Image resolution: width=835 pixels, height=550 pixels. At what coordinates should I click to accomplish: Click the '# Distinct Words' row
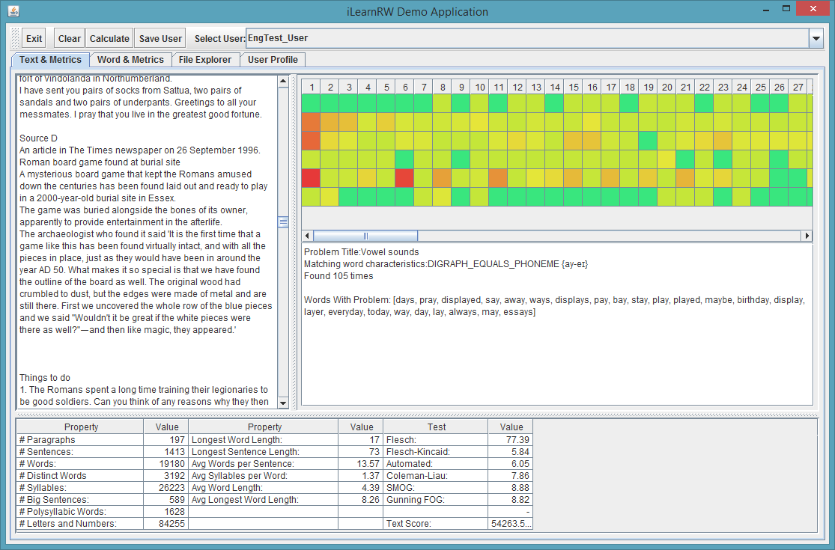click(81, 475)
